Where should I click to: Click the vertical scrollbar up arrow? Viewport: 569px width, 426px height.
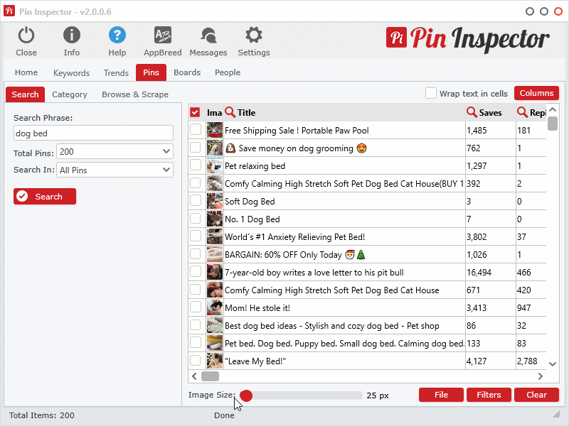point(553,109)
